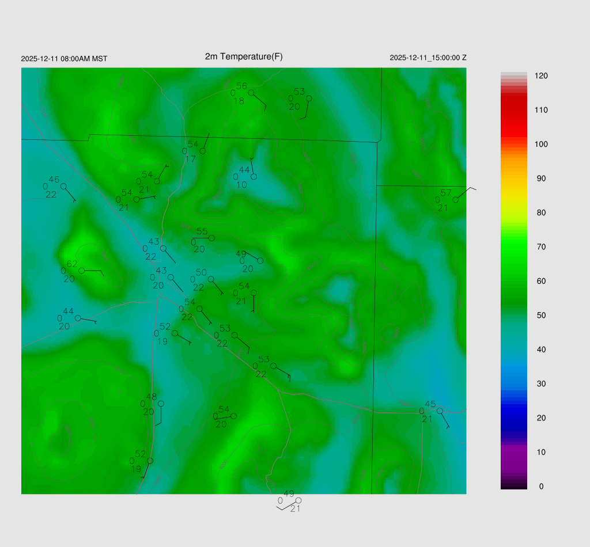Select the 46°F station marker on west side
Image resolution: width=590 pixels, height=547 pixels.
coord(64,186)
